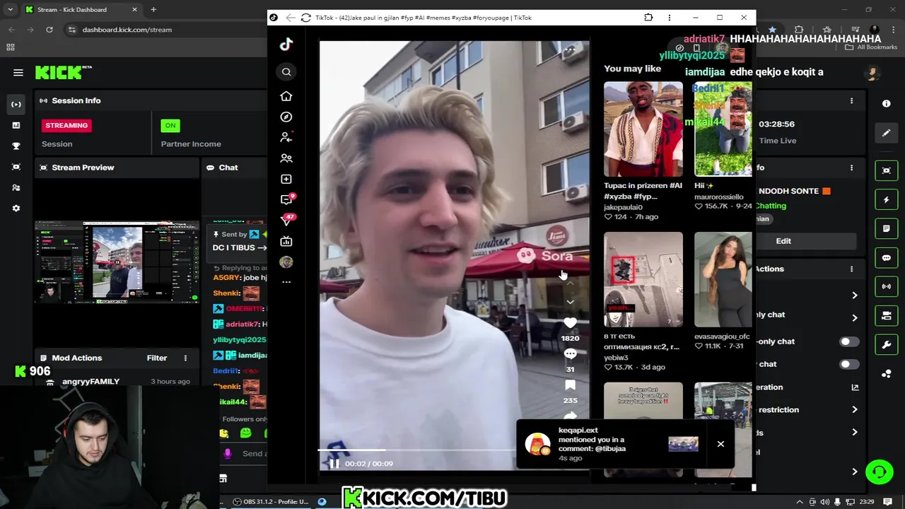Open OBS 31.1.2 taskbar item
The width and height of the screenshot is (905, 509).
coord(272,502)
